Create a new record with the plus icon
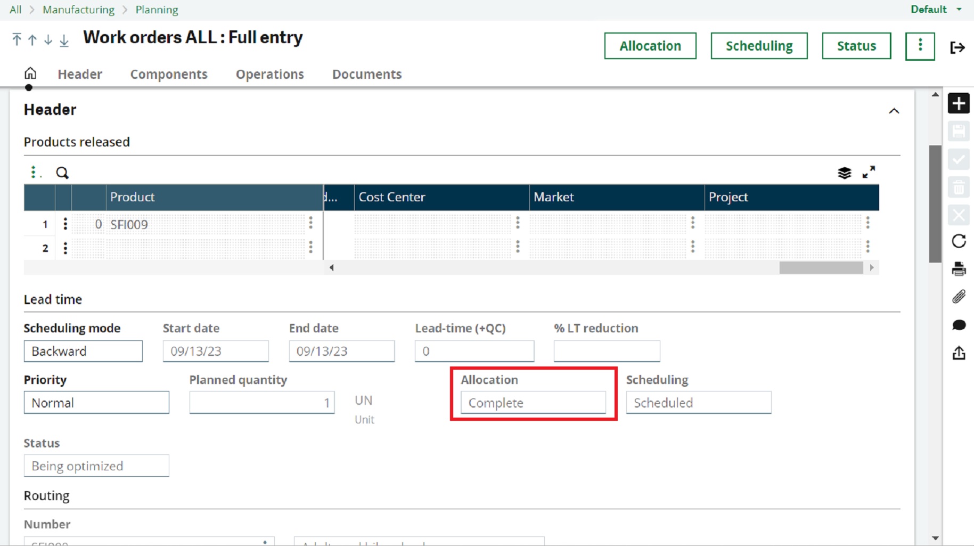This screenshot has width=974, height=546. pyautogui.click(x=960, y=103)
